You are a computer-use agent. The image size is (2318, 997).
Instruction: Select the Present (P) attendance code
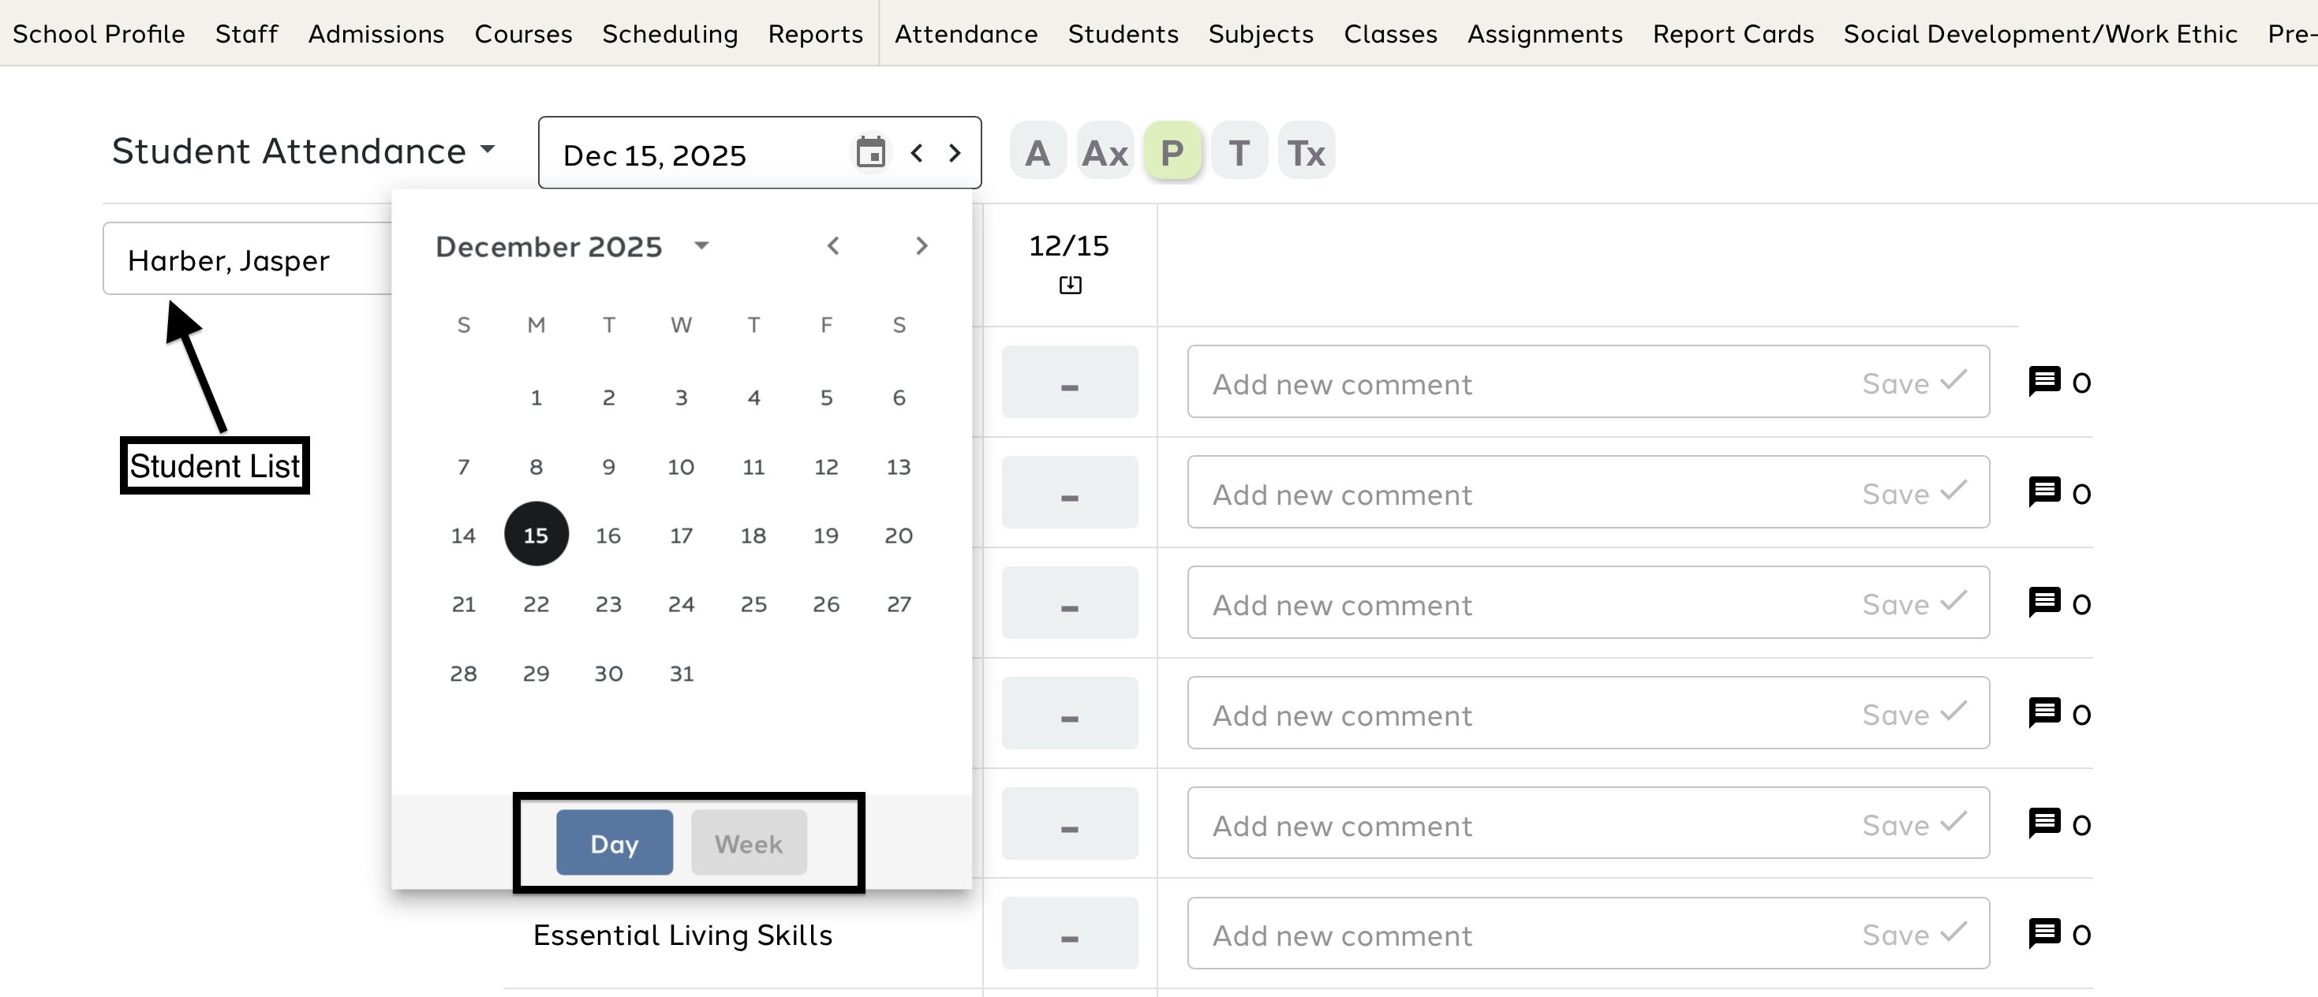(1172, 152)
